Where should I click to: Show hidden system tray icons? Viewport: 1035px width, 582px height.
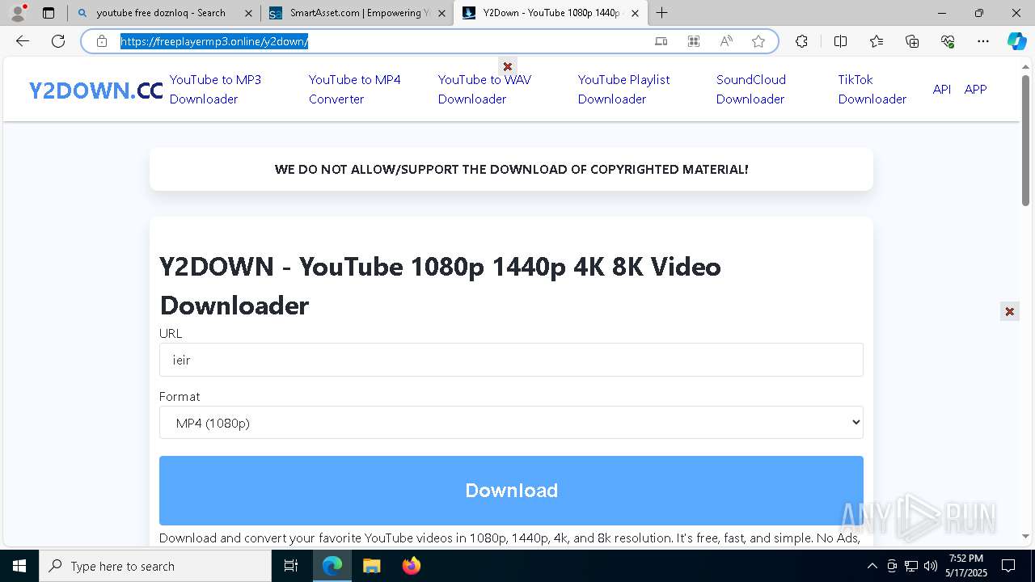(872, 566)
